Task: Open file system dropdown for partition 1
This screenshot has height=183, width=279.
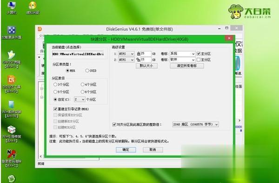Action: tap(126, 54)
